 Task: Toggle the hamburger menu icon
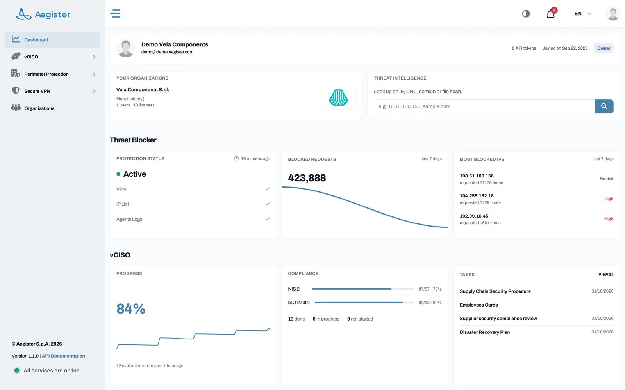(115, 14)
